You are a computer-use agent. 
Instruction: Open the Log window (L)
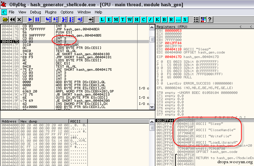(x=102, y=20)
